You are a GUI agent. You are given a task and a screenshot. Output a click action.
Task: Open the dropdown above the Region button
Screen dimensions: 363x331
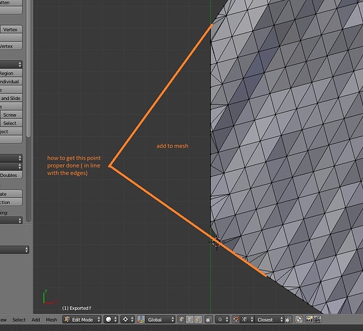tap(11, 64)
